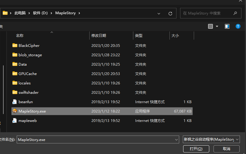The width and height of the screenshot is (246, 154).
Task: Sort files by 修改日期 column header
Action: (99, 35)
